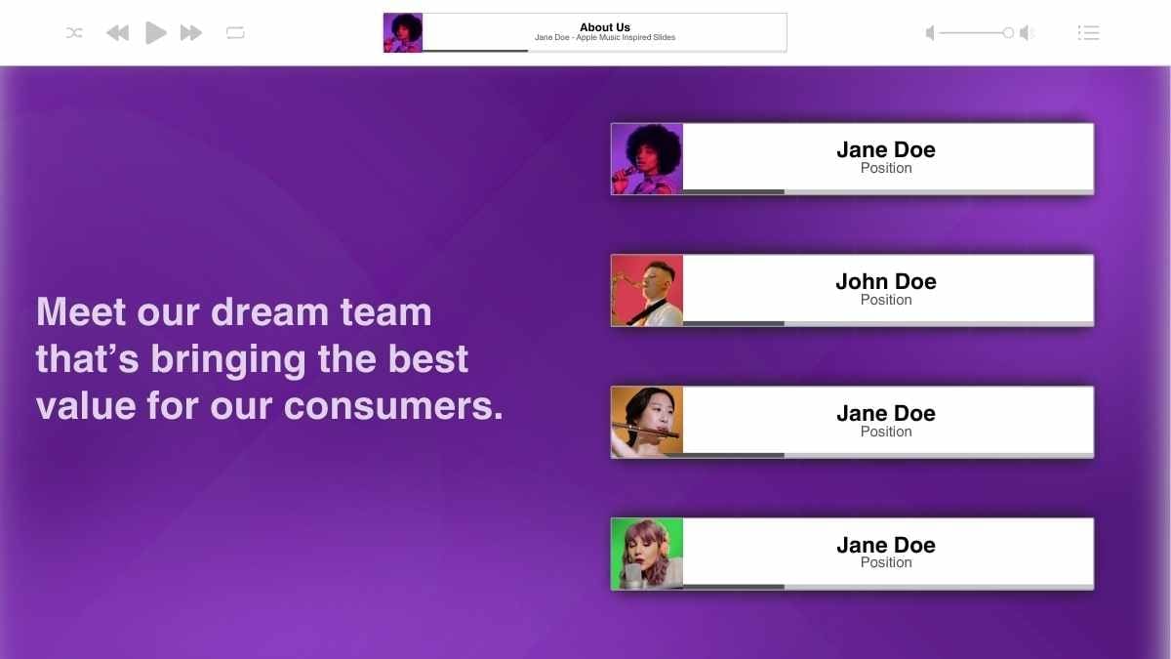Open the playlist list icon
The image size is (1171, 659).
tap(1089, 33)
